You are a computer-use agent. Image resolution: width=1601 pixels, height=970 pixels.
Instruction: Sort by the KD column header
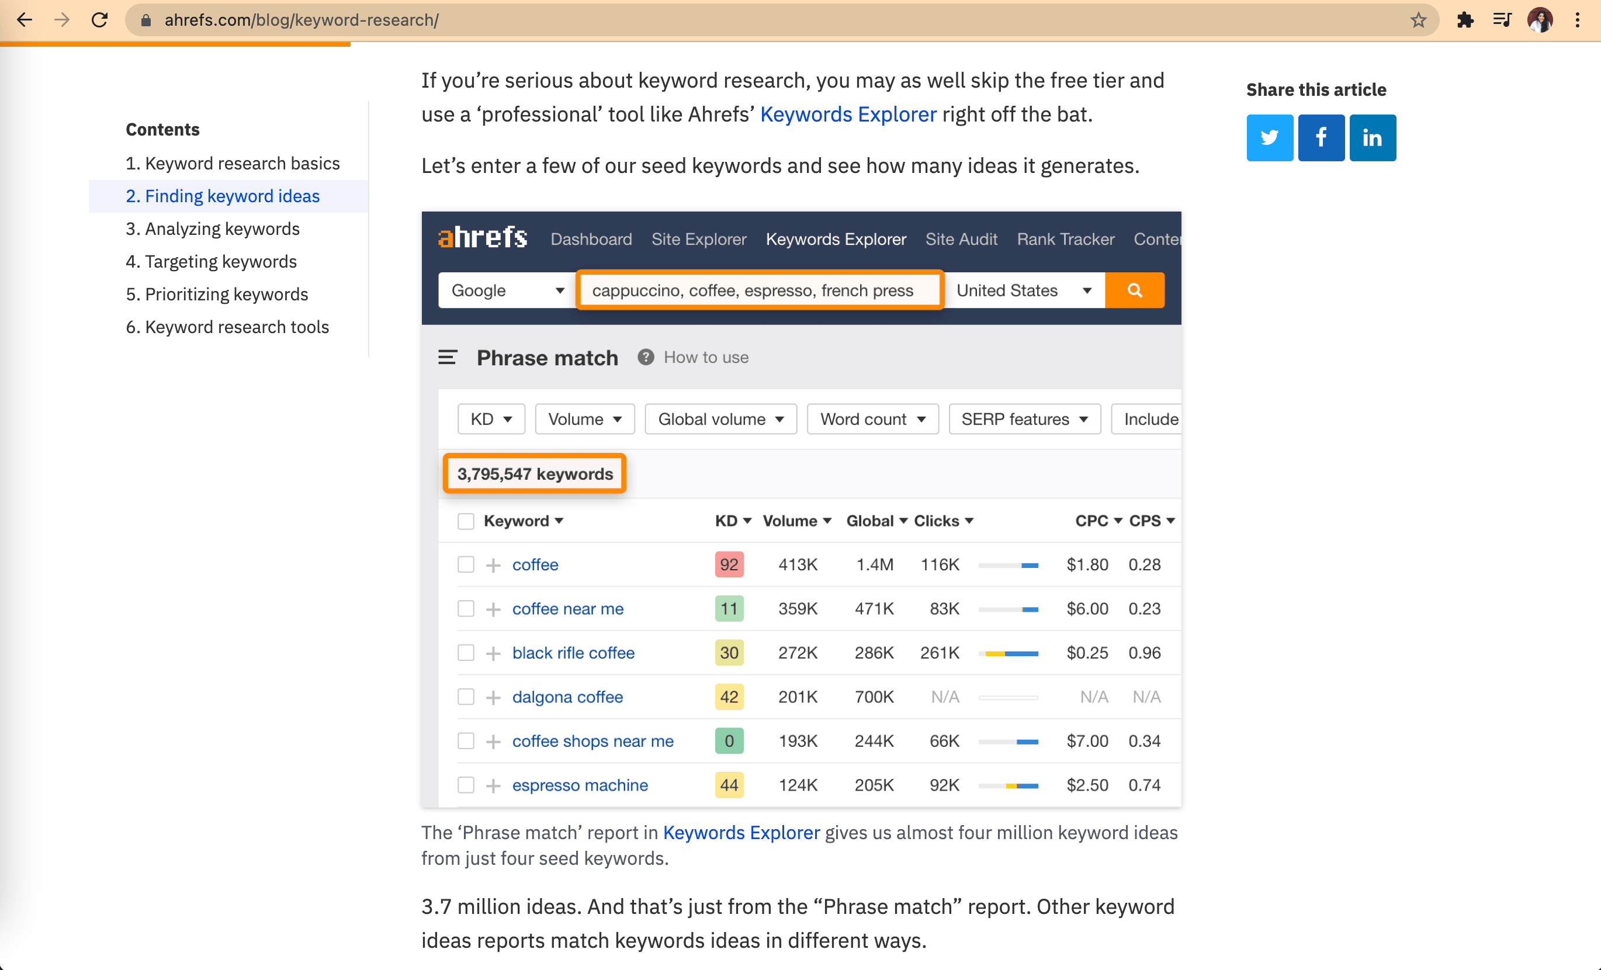[733, 521]
